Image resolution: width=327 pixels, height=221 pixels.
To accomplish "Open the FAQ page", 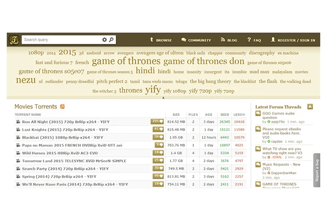I will point(254,40).
